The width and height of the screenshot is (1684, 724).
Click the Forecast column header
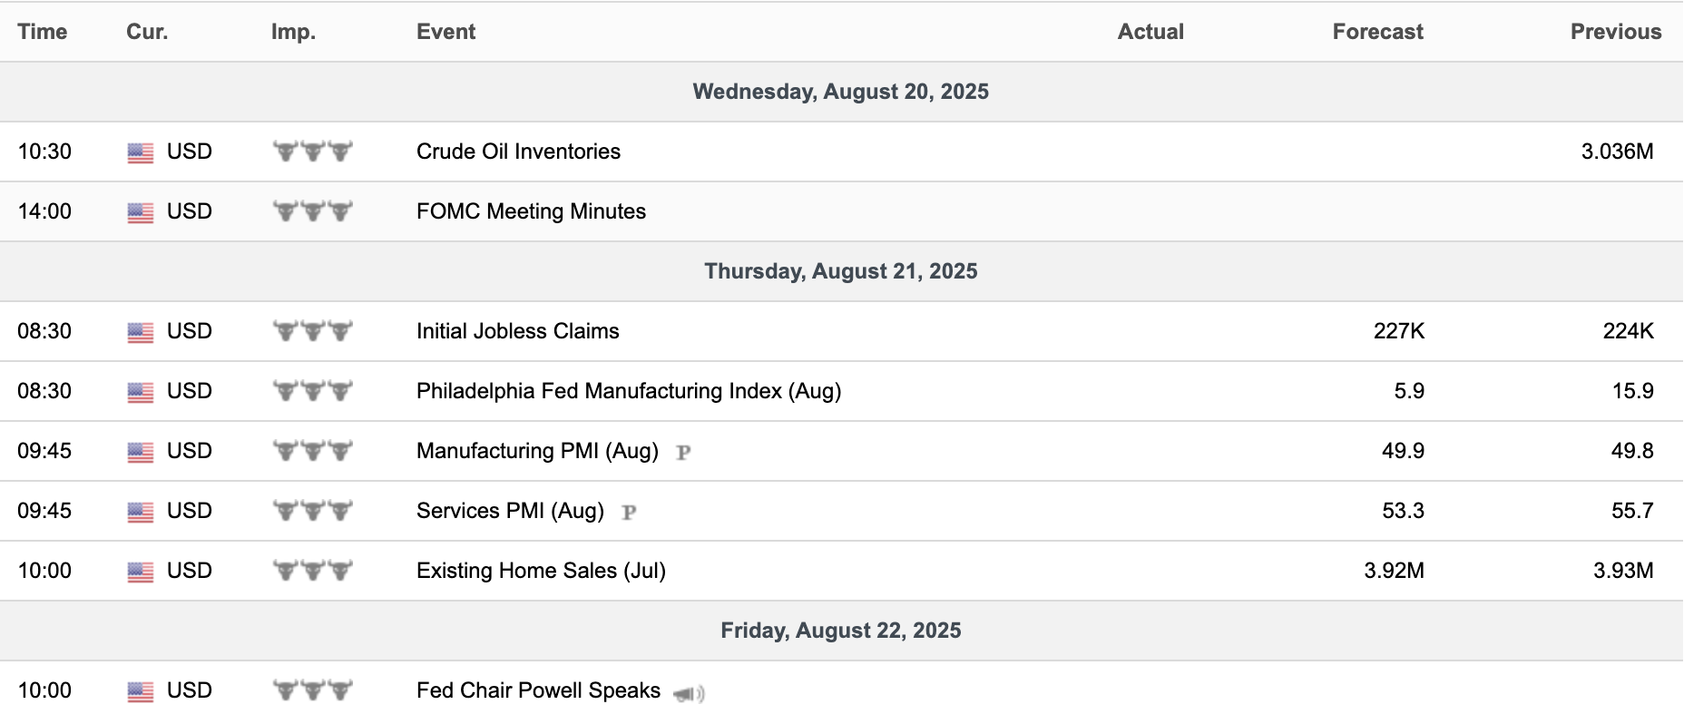pos(1377,32)
